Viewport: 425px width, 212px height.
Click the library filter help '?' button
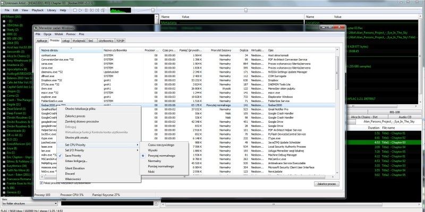(x=156, y=203)
